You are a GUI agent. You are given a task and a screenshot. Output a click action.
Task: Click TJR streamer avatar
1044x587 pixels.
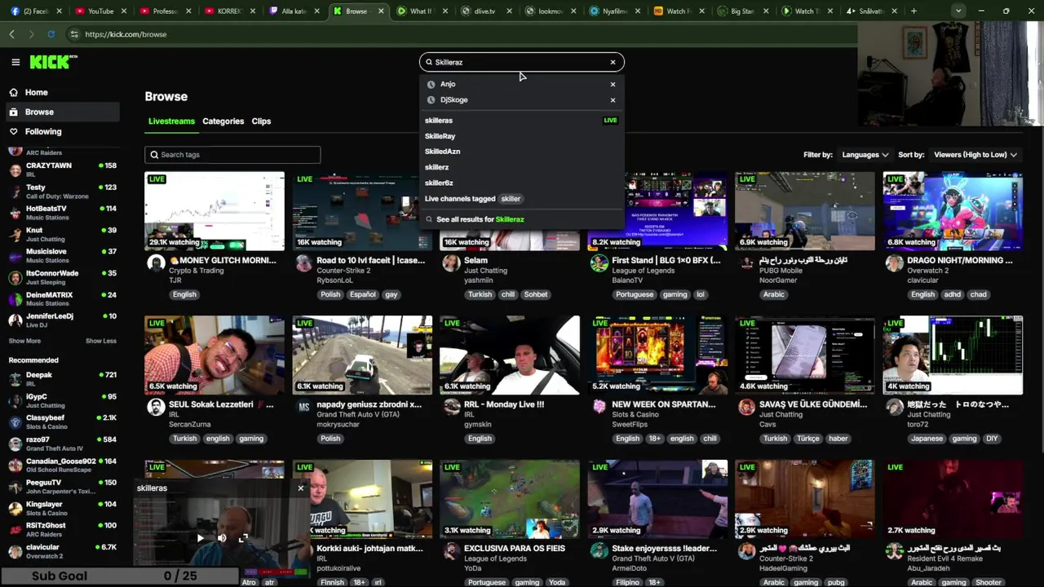click(x=156, y=263)
